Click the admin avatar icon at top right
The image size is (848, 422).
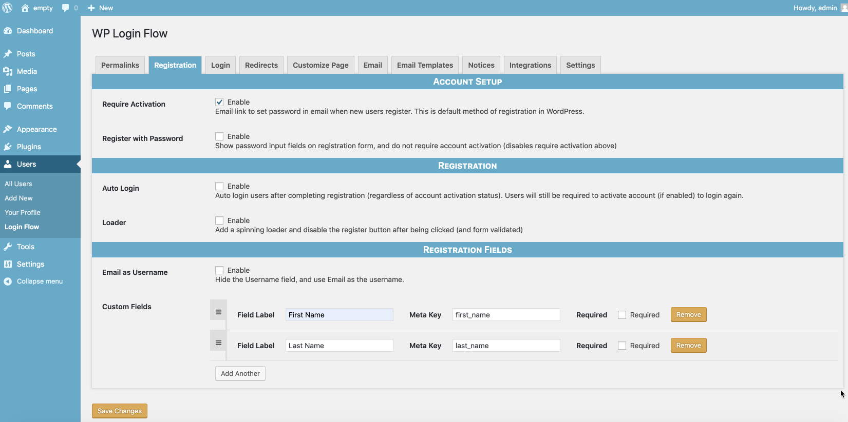[x=844, y=8]
